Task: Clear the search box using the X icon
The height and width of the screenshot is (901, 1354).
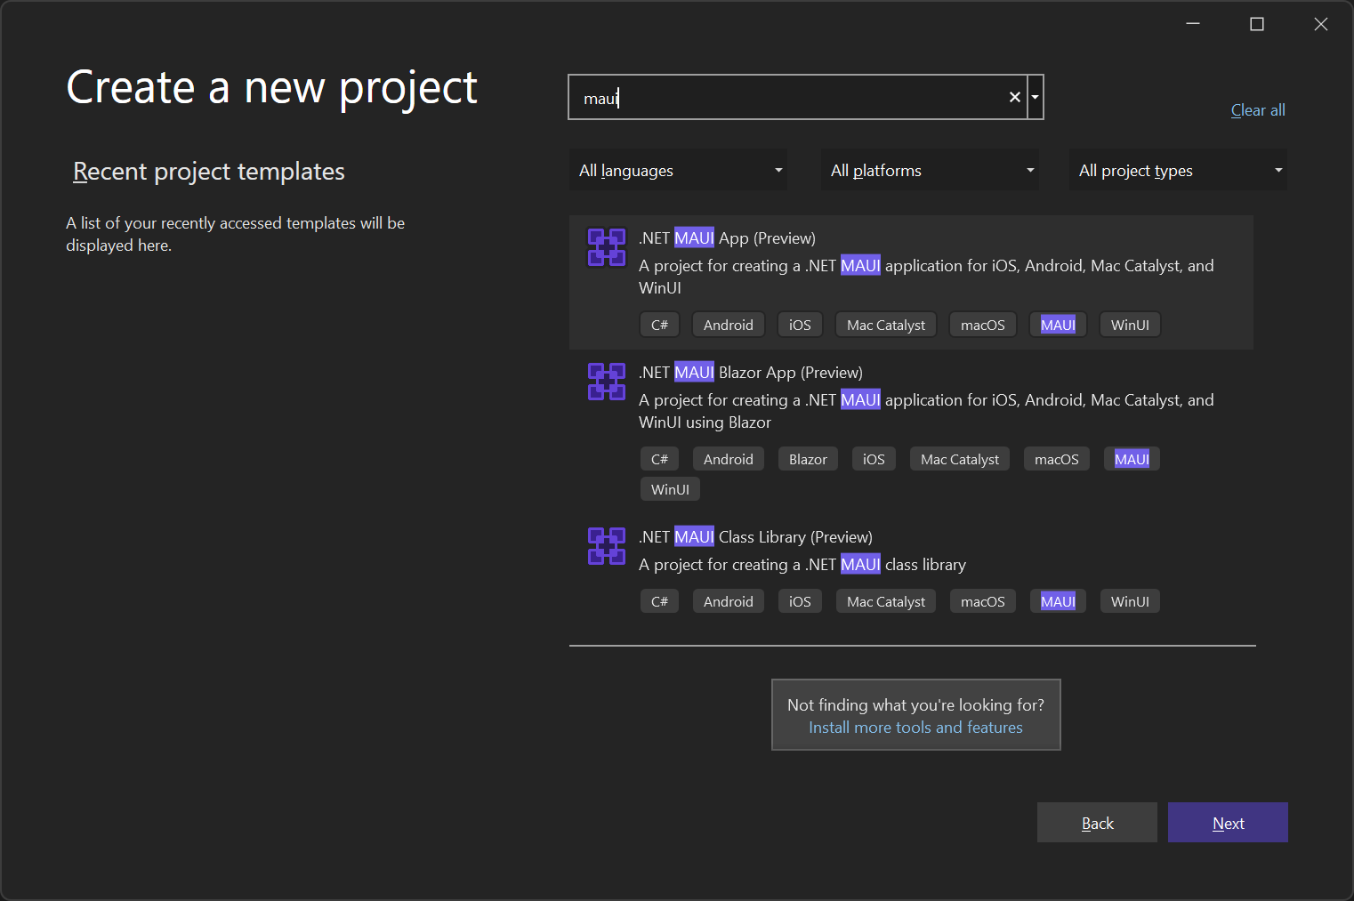Action: [x=1014, y=96]
